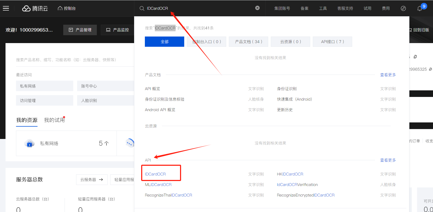Open recent item 访问管理

point(45,100)
